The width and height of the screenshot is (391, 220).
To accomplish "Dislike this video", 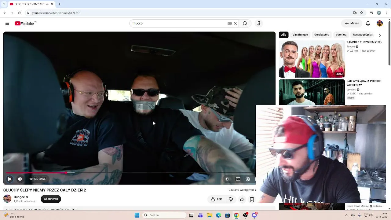I will pyautogui.click(x=231, y=200).
